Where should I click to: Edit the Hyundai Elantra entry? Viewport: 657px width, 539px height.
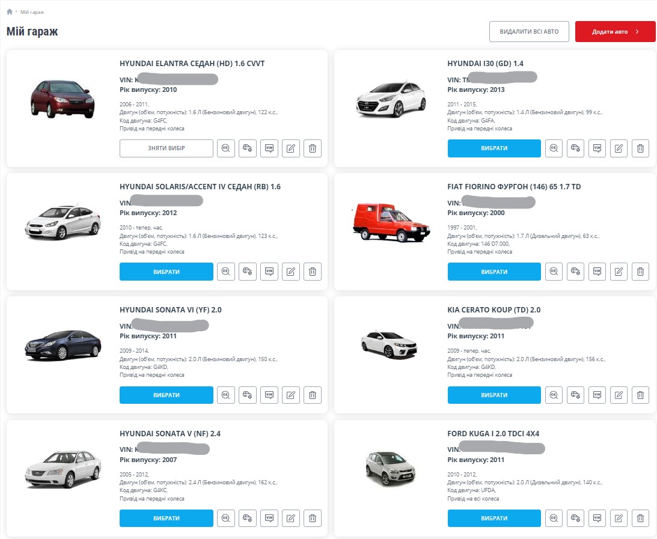click(x=291, y=148)
